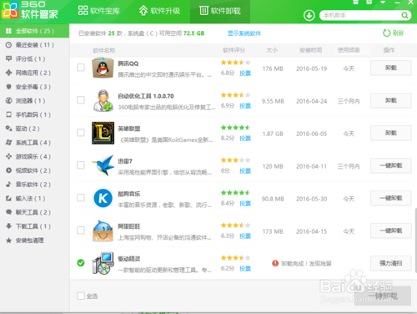This screenshot has width=417, height=314.
Task: Open the title bar dropdown menu arrow
Action: coord(383,3)
